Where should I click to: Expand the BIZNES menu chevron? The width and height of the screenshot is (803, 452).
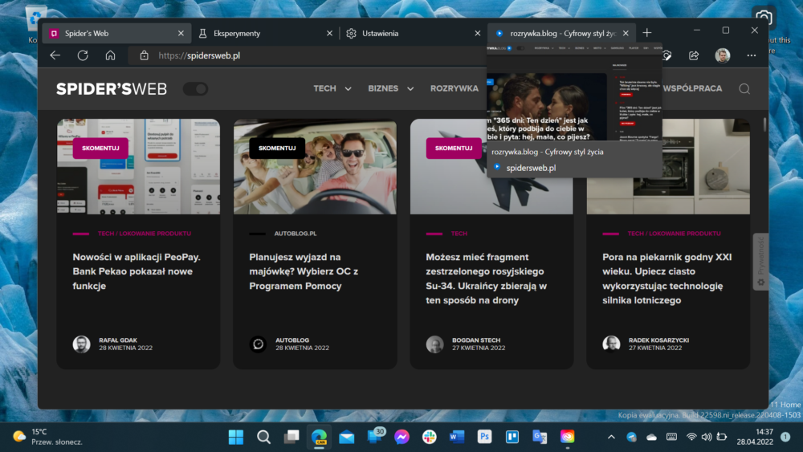pos(410,88)
